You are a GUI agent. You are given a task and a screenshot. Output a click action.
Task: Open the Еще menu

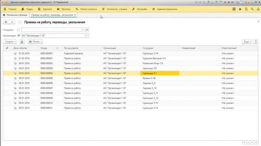click(x=247, y=42)
